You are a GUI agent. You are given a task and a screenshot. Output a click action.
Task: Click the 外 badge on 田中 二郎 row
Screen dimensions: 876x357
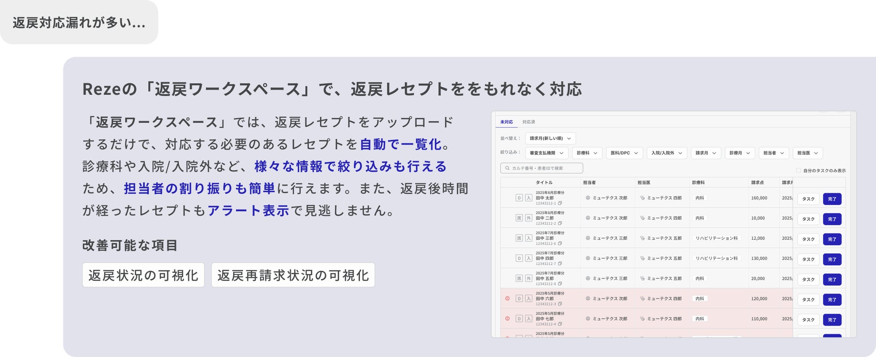point(529,218)
